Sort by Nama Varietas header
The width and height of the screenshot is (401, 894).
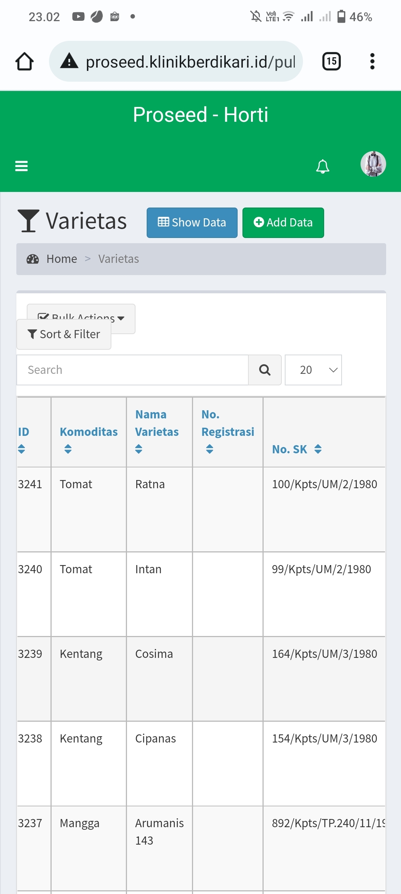(x=156, y=424)
